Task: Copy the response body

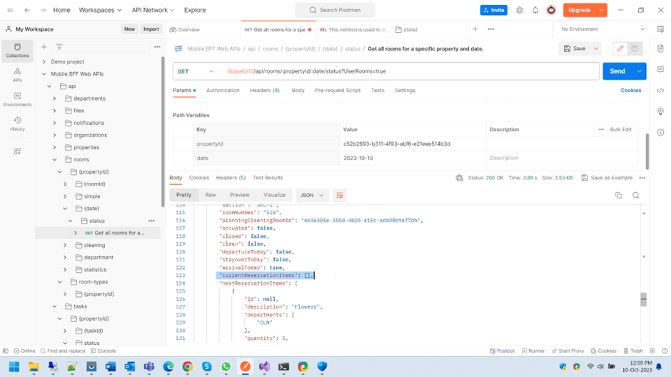Action: click(x=618, y=195)
